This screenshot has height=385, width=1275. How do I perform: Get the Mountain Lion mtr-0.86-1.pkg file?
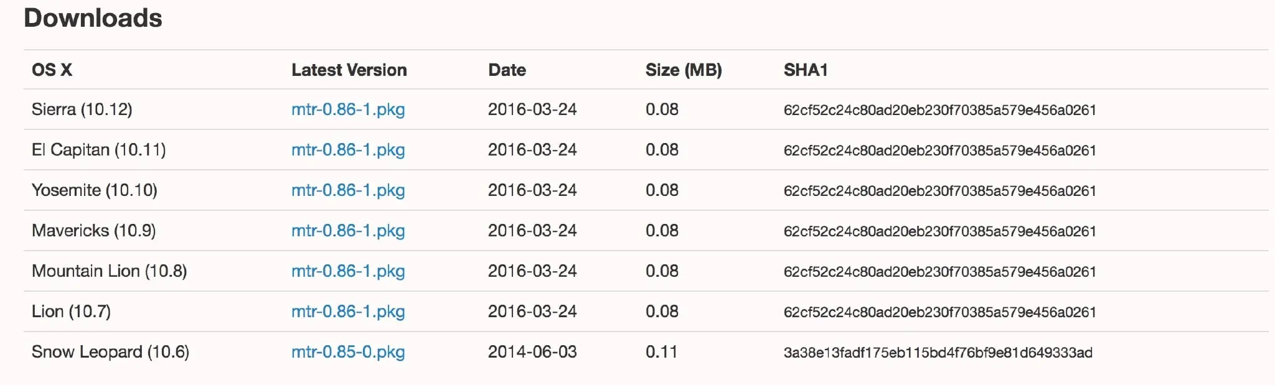[x=348, y=271]
